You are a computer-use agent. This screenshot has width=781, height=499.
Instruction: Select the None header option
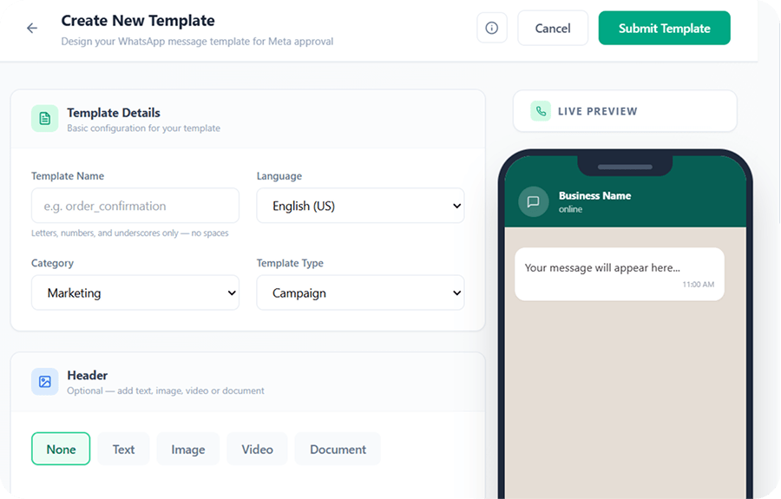pos(61,450)
